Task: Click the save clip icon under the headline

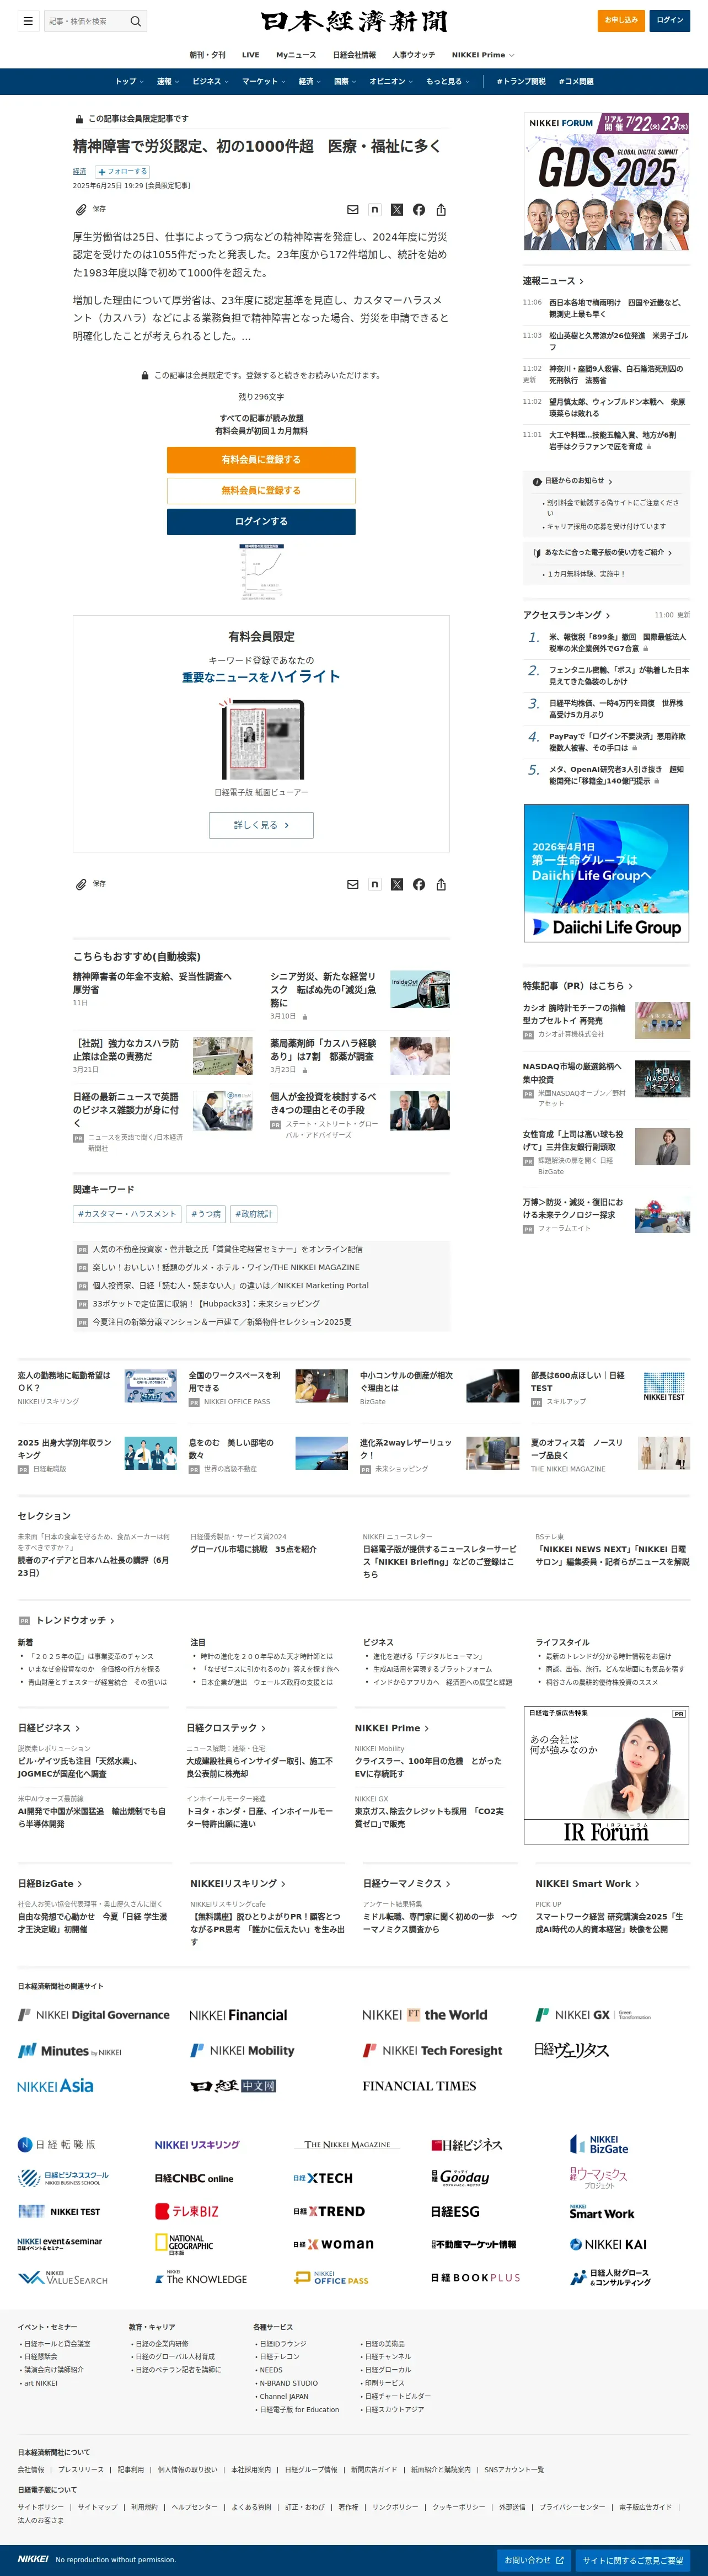Action: point(82,209)
